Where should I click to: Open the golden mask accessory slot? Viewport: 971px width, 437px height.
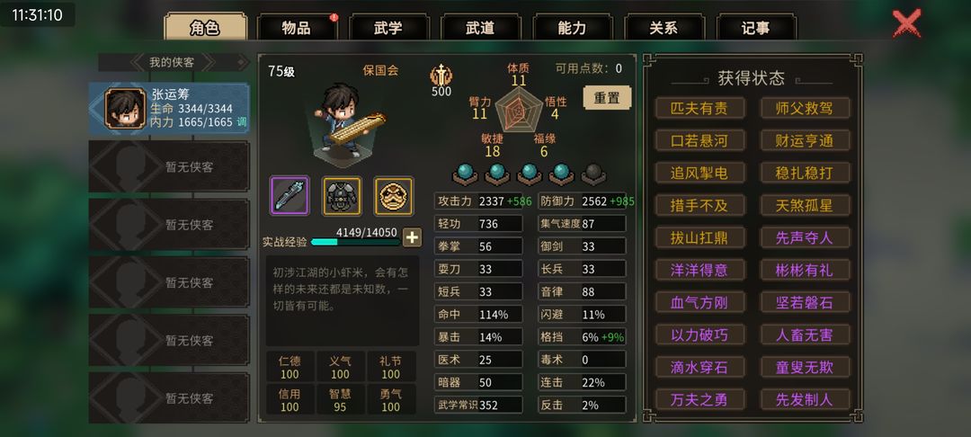pos(394,196)
